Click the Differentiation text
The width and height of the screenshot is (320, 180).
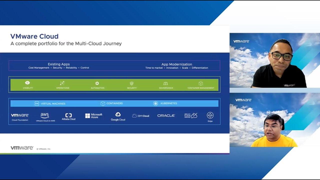(x=200, y=68)
